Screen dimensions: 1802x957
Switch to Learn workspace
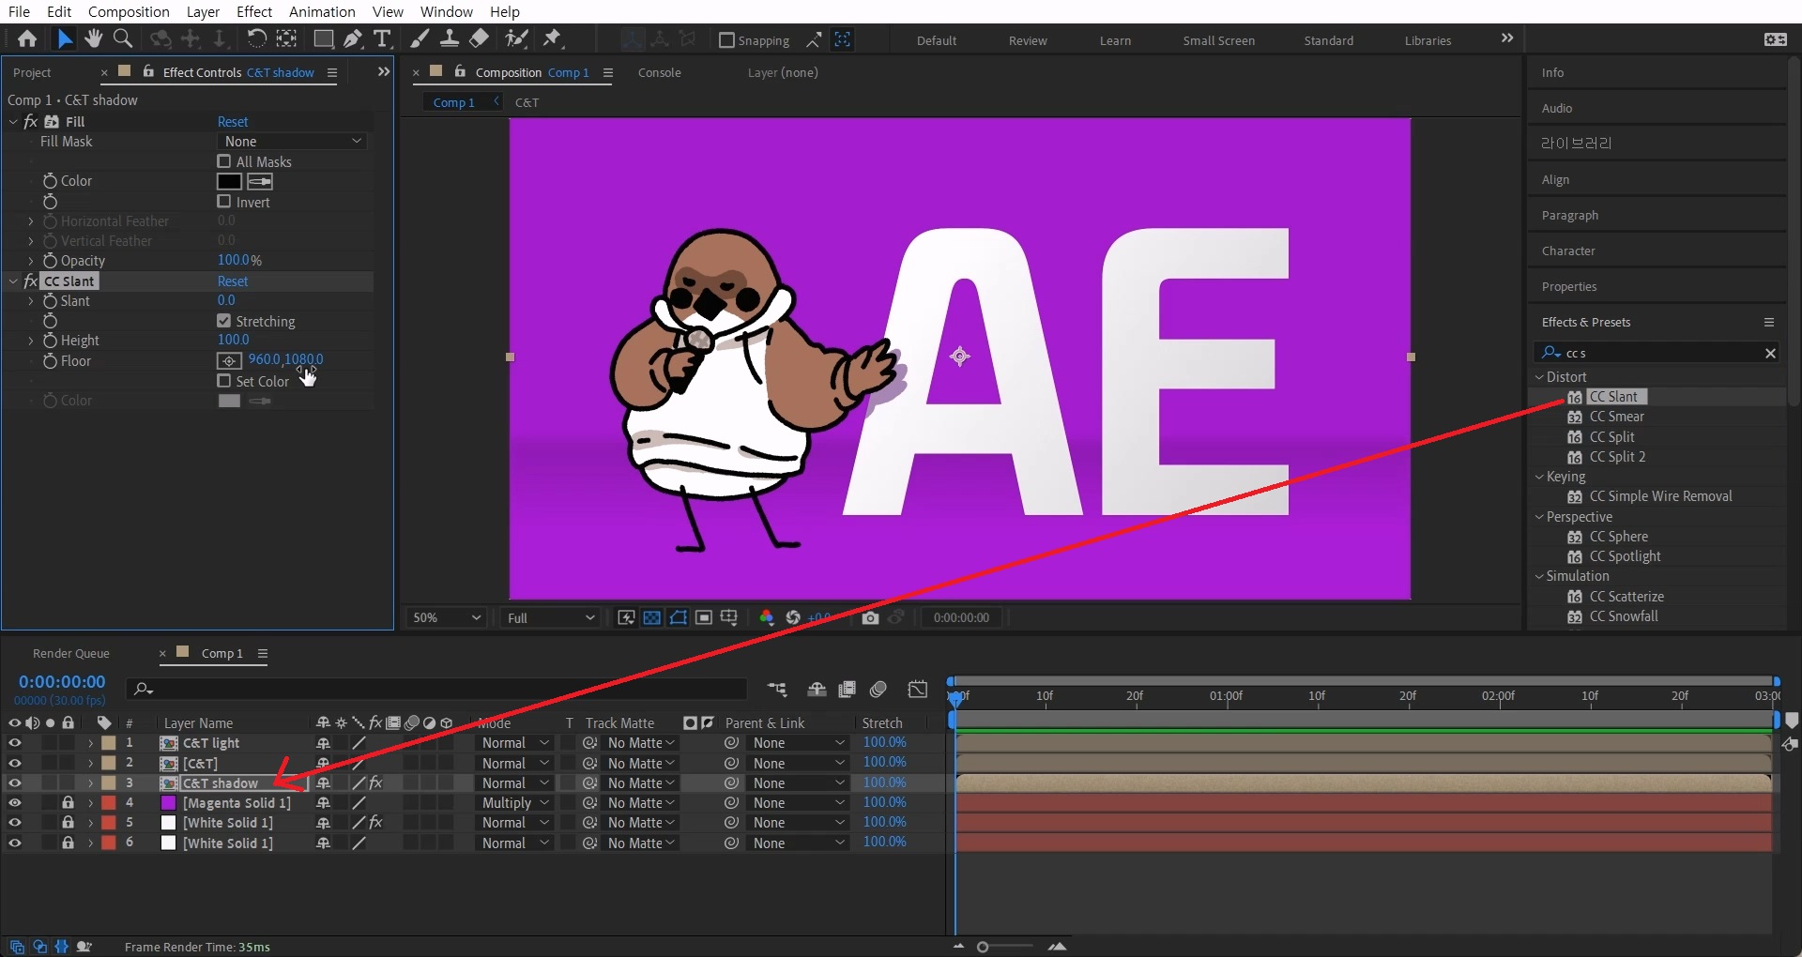(1115, 40)
